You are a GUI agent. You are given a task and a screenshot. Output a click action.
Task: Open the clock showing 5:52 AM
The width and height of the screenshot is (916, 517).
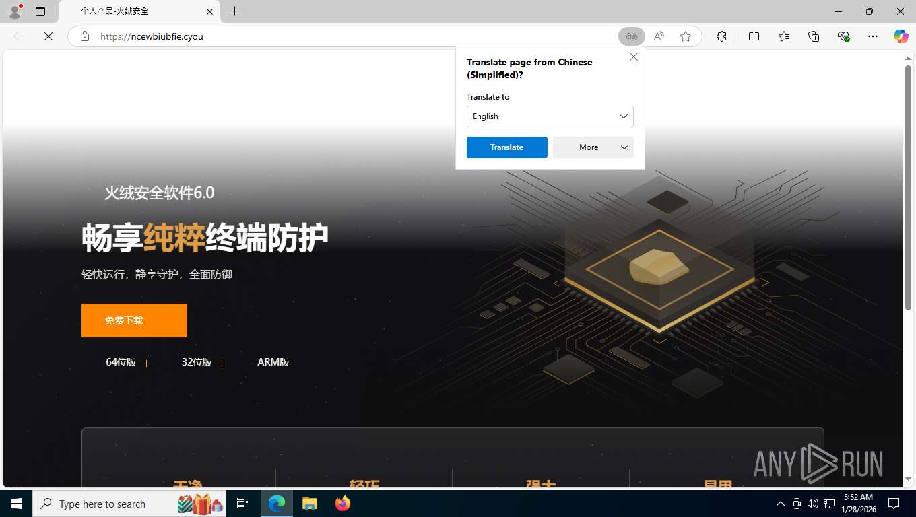click(857, 504)
